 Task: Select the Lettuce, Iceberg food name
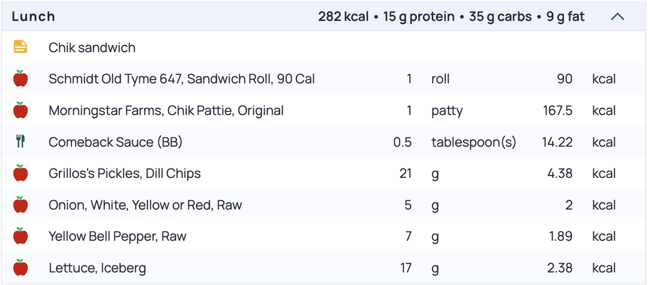97,268
